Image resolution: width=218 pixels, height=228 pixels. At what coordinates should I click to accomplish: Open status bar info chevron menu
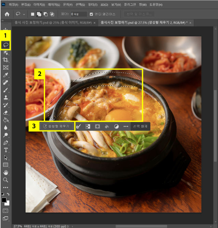(68, 226)
